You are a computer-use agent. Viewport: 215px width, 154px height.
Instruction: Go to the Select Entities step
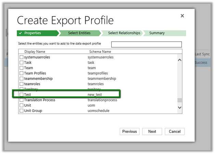pos(79,33)
